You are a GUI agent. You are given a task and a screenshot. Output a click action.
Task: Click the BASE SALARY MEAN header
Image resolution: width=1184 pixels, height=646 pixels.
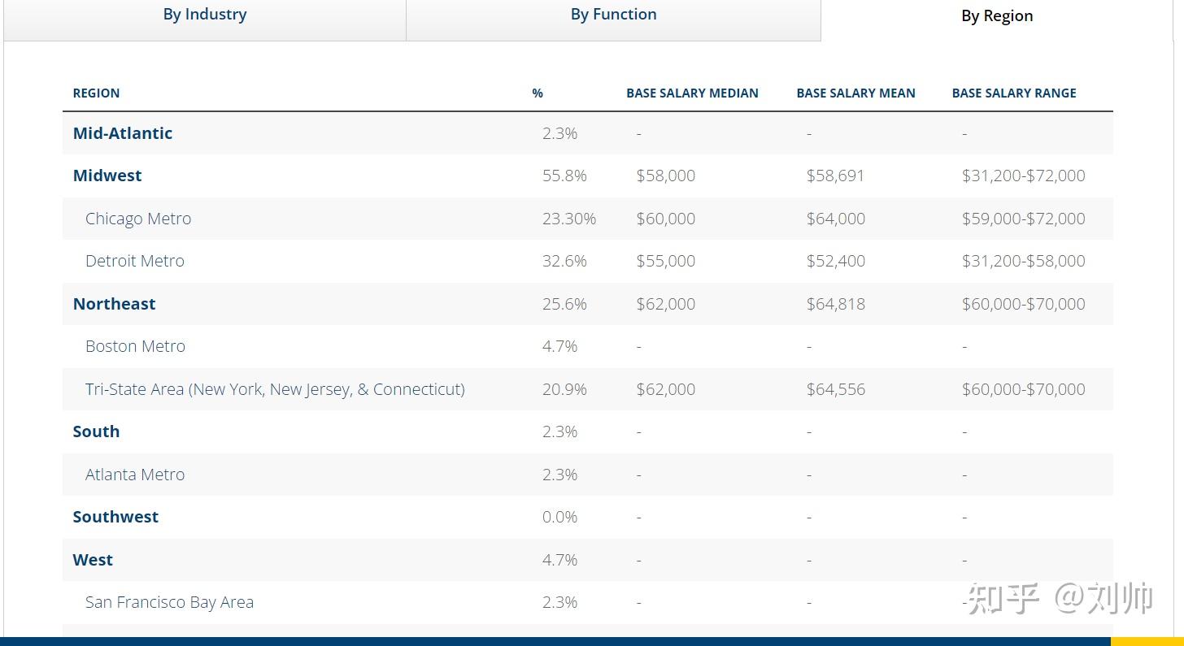[855, 93]
